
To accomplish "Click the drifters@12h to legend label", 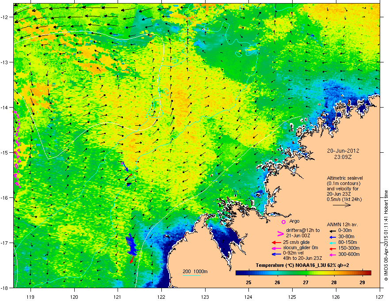I will 303,231.
